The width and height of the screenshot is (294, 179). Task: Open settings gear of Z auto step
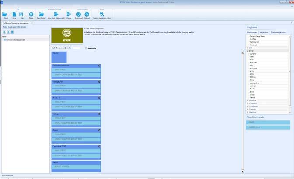(x=99, y=130)
